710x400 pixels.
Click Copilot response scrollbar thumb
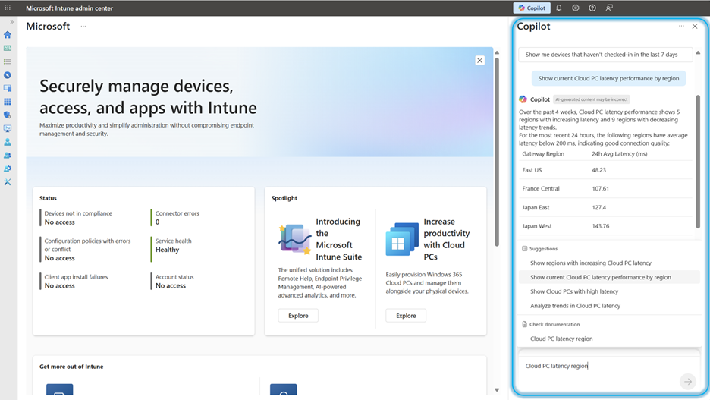coord(698,162)
